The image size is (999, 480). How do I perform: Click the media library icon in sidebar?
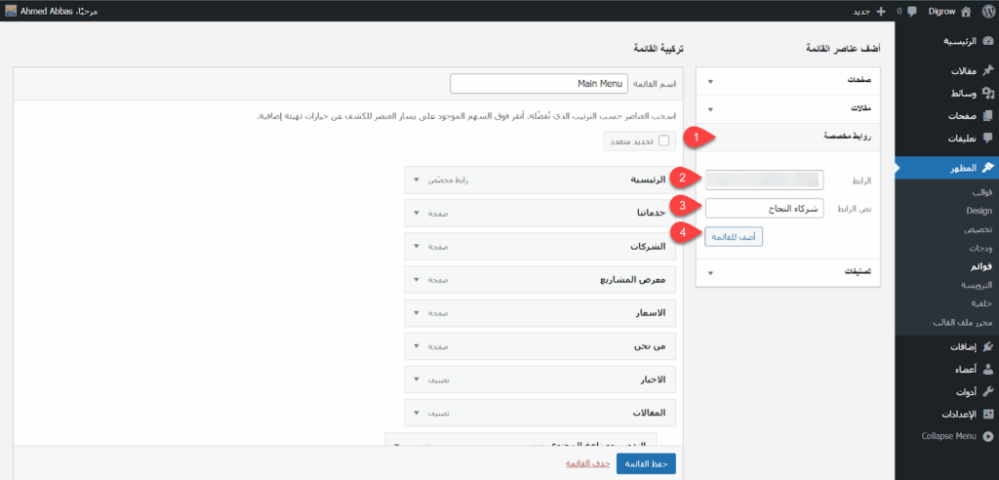click(x=987, y=95)
